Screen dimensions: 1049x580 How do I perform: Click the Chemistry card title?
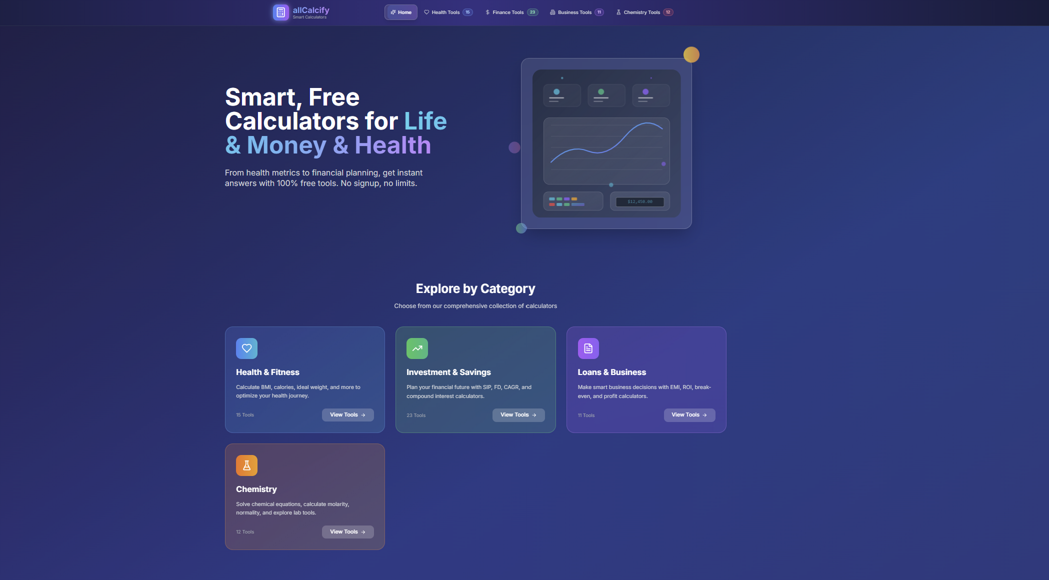pyautogui.click(x=256, y=489)
